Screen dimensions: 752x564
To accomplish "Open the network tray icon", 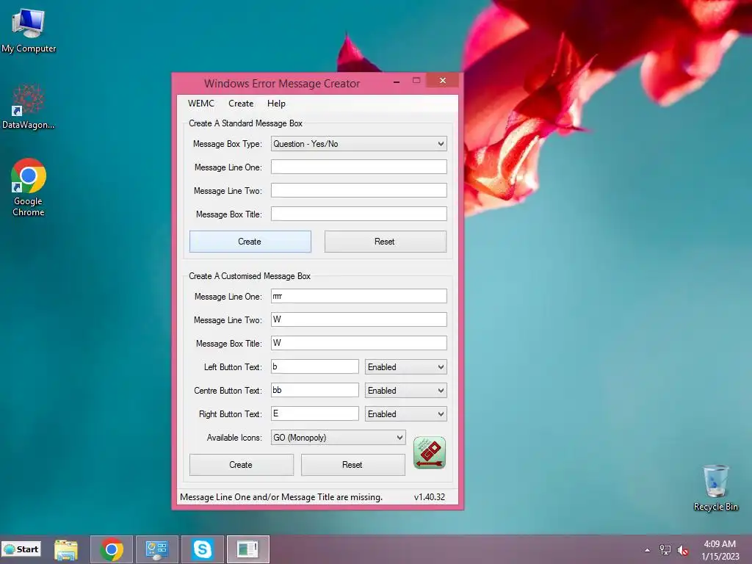I will coord(665,550).
